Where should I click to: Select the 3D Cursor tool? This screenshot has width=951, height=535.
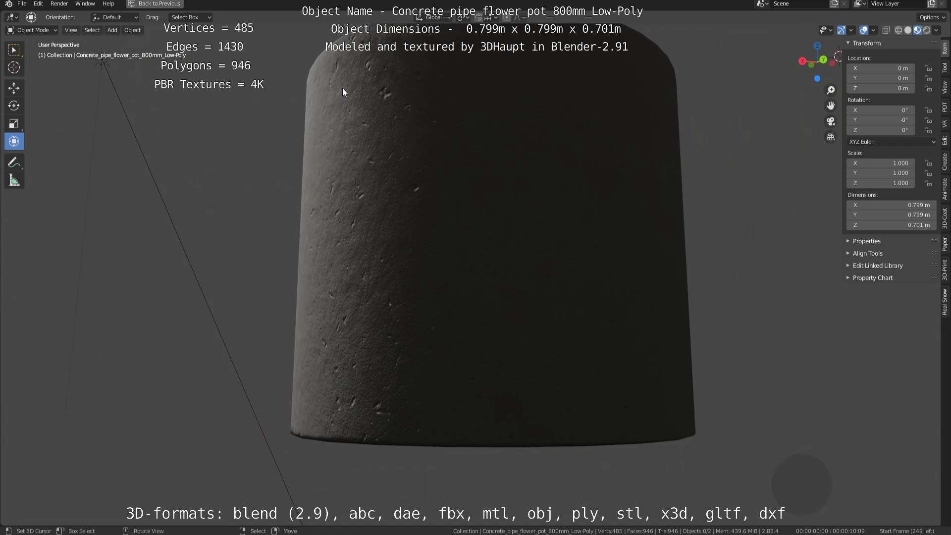pyautogui.click(x=14, y=67)
